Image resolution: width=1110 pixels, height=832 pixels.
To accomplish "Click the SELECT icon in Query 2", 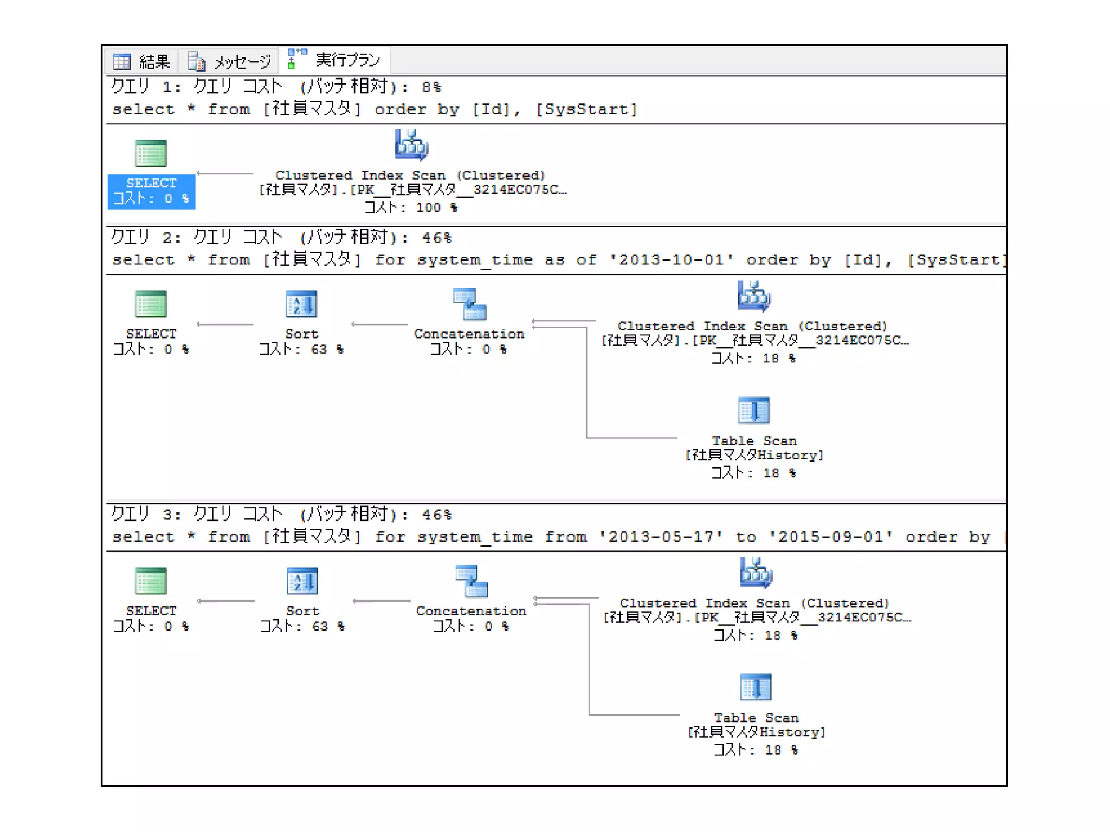I will (151, 304).
